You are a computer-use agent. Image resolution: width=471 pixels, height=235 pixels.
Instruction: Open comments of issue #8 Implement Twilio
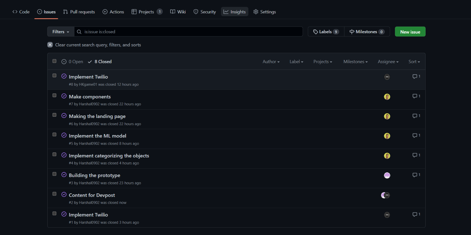point(416,76)
